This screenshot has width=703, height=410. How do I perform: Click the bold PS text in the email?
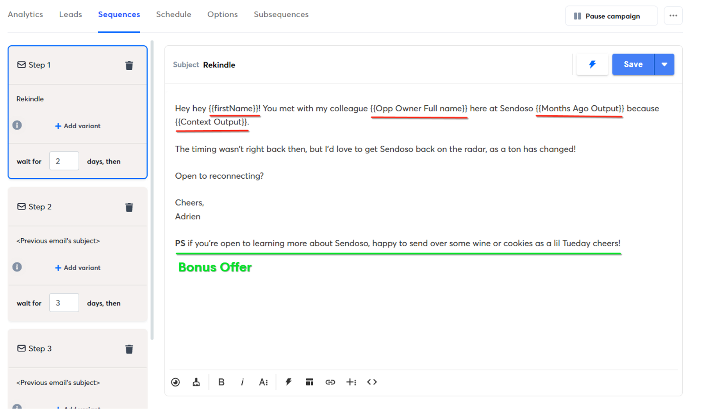180,243
